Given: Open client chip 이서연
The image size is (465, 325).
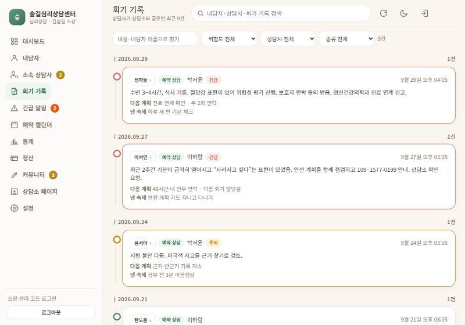Looking at the screenshot, I should point(142,157).
